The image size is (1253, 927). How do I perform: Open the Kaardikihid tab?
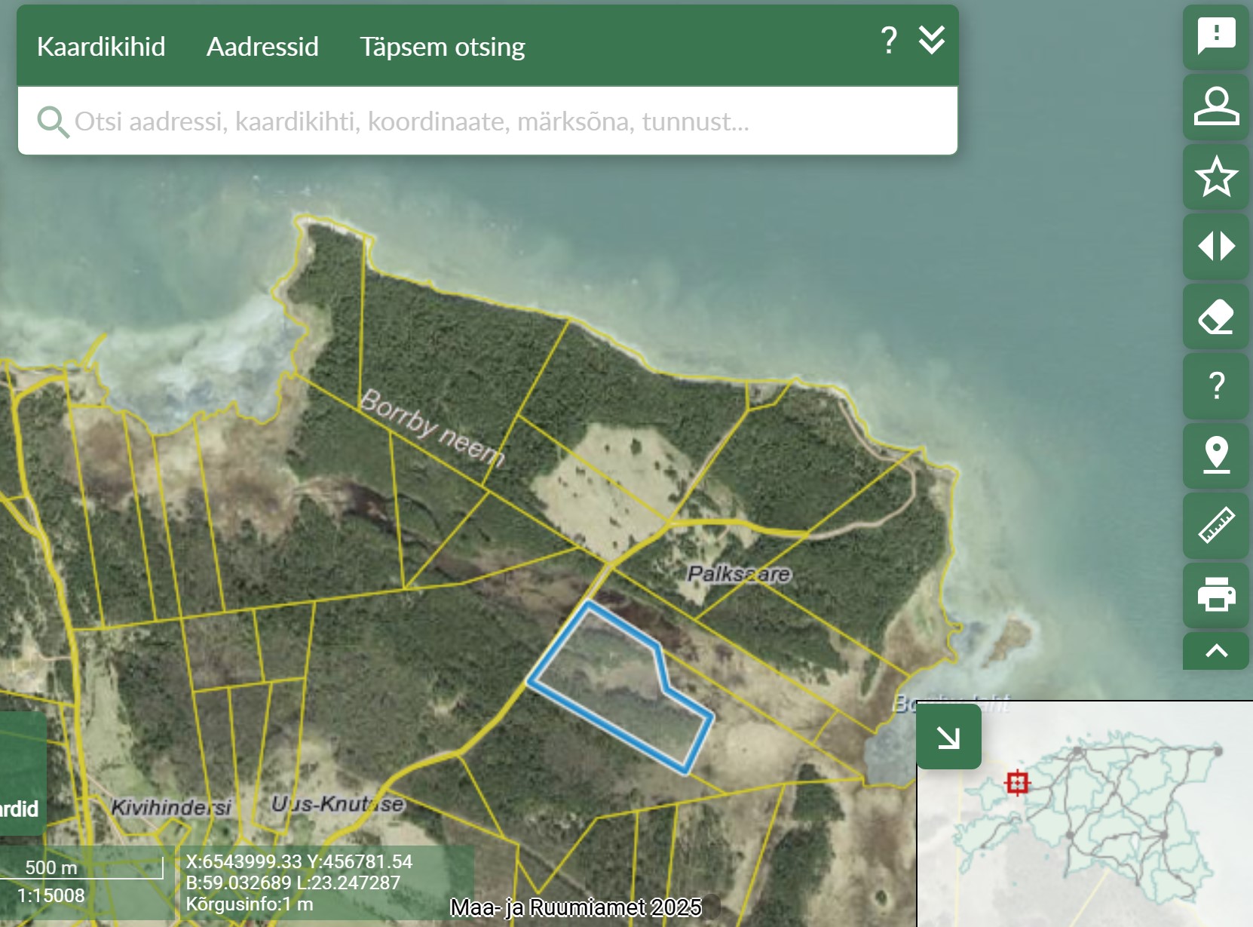click(101, 47)
